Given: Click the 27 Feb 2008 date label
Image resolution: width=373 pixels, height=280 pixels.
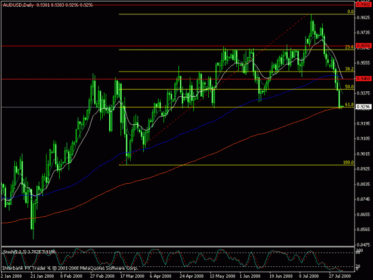Looking at the screenshot, I should point(102,276).
